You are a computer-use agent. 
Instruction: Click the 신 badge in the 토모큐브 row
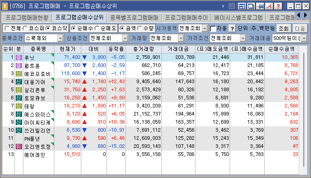(x=18, y=98)
